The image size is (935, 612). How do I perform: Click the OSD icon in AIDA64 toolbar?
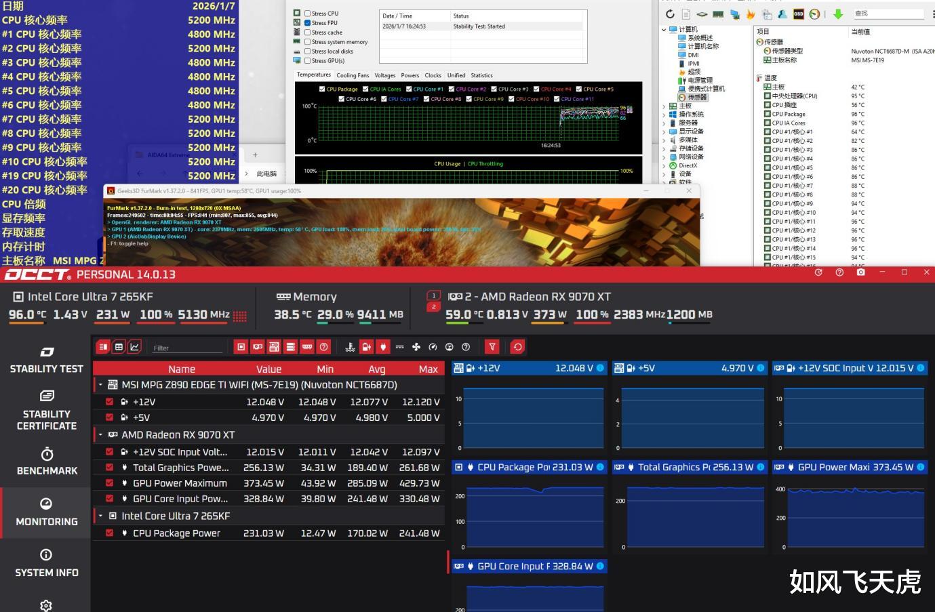click(799, 14)
